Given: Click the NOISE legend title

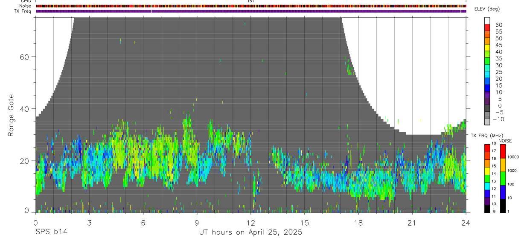Looking at the screenshot, I should click(x=505, y=141).
